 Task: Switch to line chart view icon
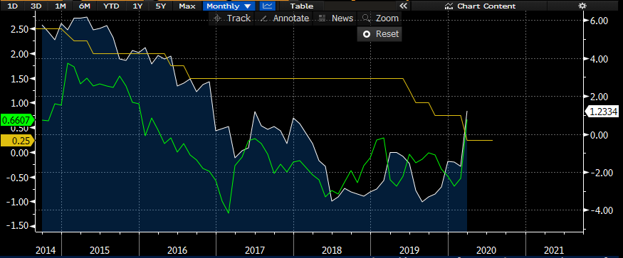[x=268, y=6]
